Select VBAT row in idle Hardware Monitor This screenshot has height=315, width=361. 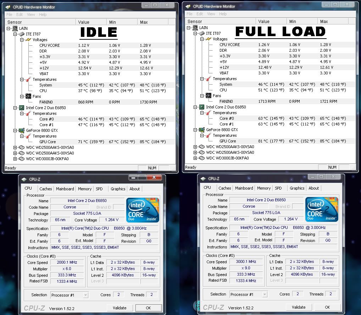[90, 74]
